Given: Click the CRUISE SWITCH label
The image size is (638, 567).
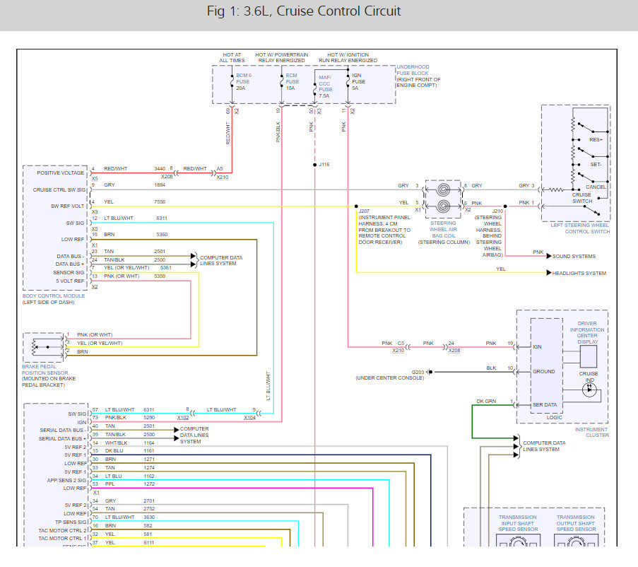Looking at the screenshot, I should click(582, 198).
